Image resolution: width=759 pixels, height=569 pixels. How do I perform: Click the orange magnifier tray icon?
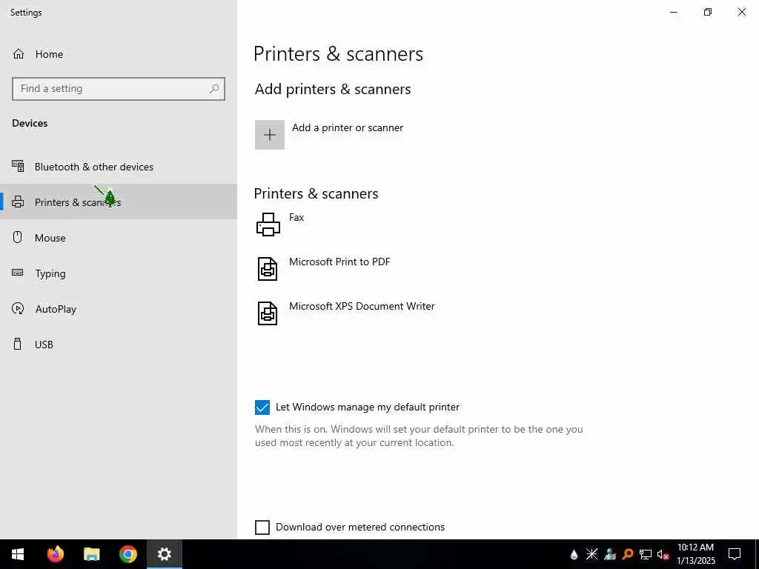pos(628,554)
